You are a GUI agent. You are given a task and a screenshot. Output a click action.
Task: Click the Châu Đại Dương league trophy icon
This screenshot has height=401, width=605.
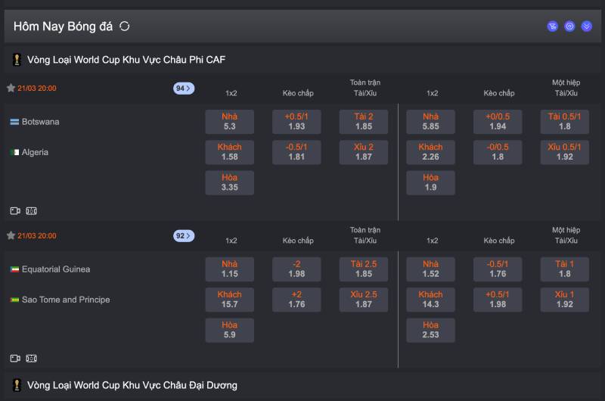[x=17, y=385]
